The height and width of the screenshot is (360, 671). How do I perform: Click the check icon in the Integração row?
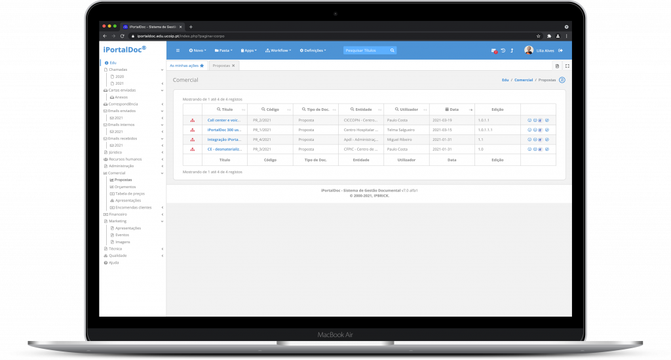click(547, 140)
